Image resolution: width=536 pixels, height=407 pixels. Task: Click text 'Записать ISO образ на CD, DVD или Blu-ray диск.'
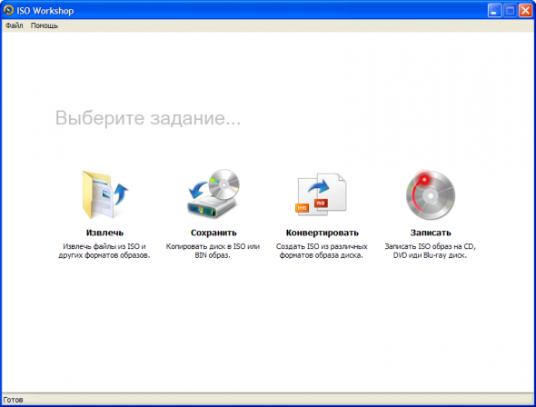coord(430,251)
